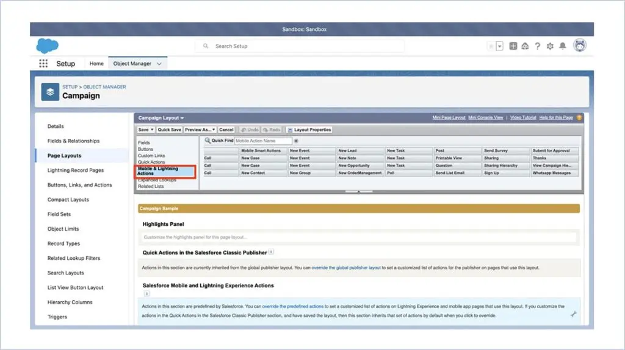Open Fields & Relationships in the sidebar
Image resolution: width=625 pixels, height=350 pixels.
tap(73, 141)
